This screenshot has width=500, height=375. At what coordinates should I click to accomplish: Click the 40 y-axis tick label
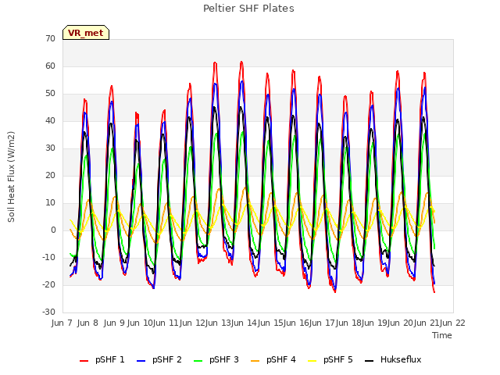[x=50, y=120]
